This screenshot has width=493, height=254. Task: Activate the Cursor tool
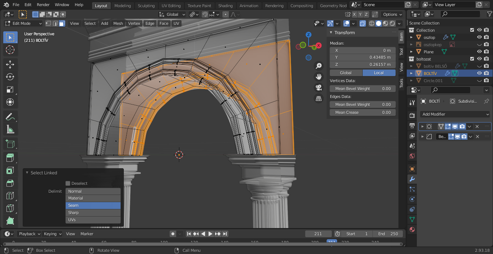tap(10, 50)
